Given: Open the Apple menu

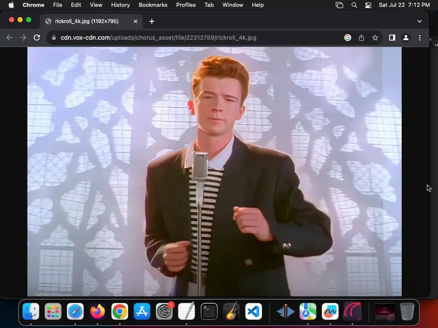Looking at the screenshot, I should point(11,5).
